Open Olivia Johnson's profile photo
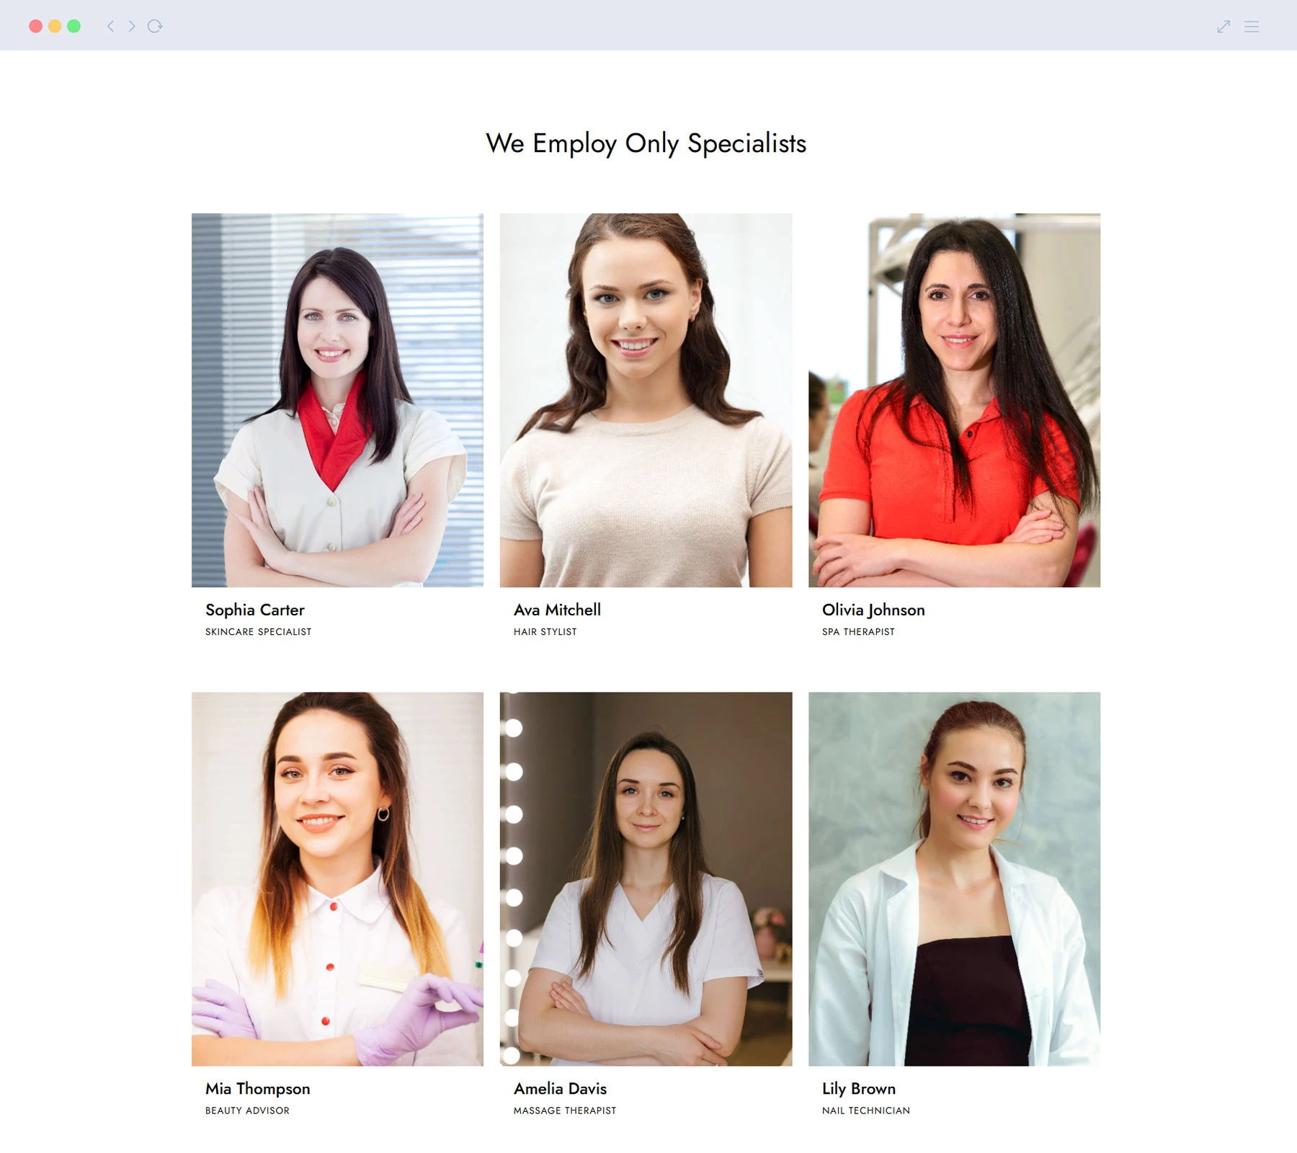Viewport: 1297px width, 1153px height. 954,400
